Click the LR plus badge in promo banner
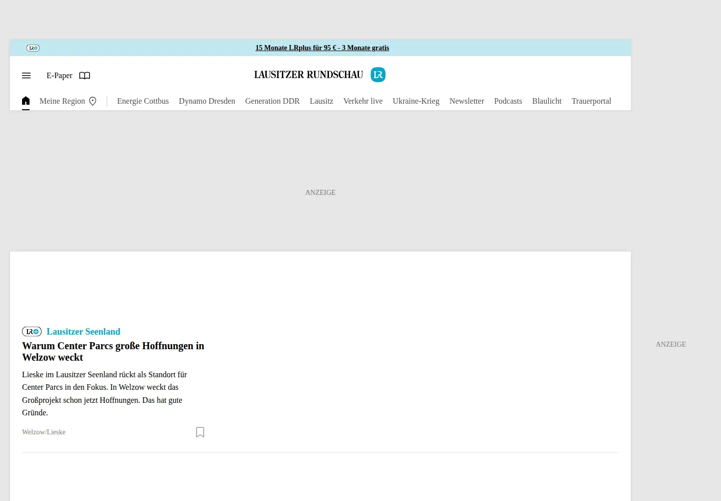721x501 pixels. click(x=33, y=48)
